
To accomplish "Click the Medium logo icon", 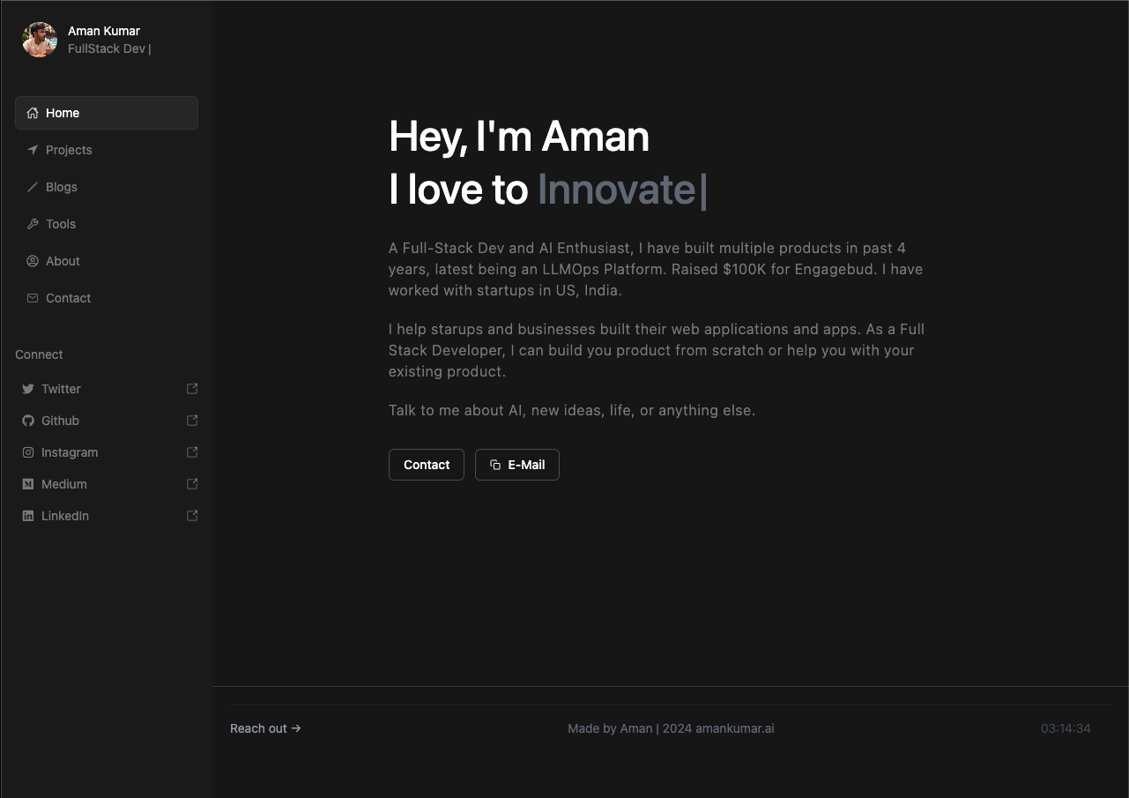I will (27, 483).
